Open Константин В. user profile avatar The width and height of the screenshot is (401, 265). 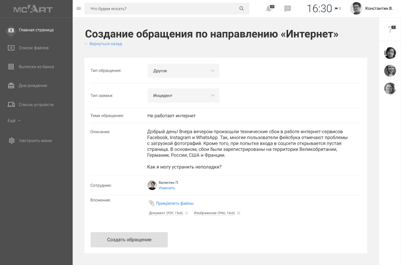[x=356, y=8]
